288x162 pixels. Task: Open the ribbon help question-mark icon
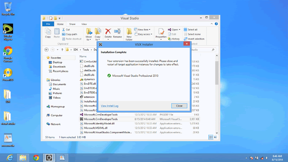[x=216, y=24]
